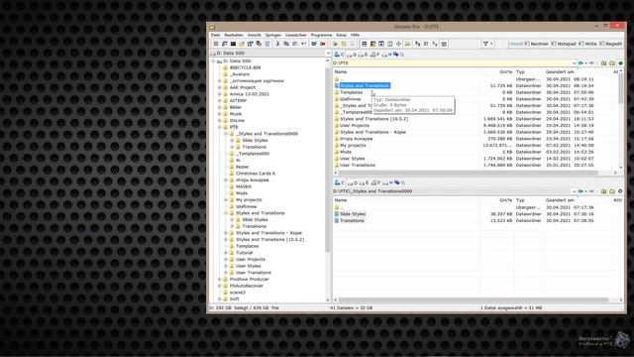Select drive H in the D:\PTE pane drive bar
Screen dimensions: 634x357
click(387, 55)
